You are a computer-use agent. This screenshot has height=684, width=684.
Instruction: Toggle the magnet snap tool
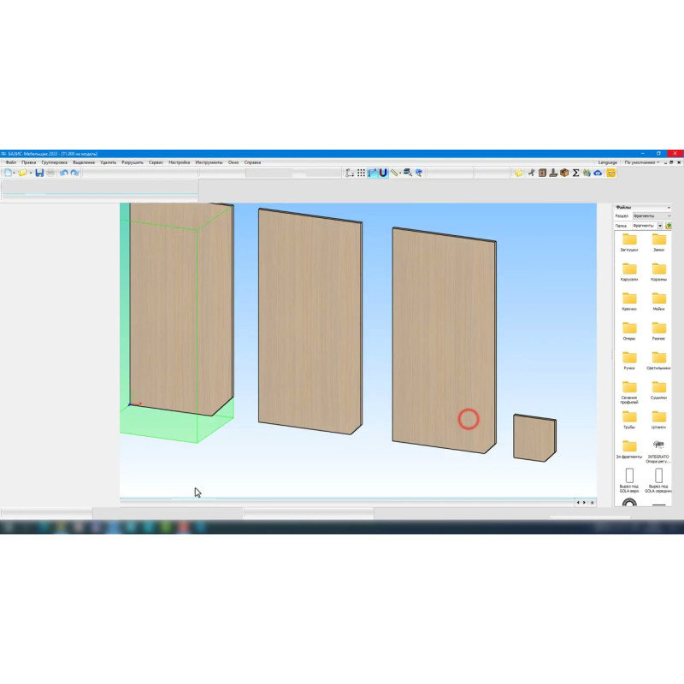tap(383, 173)
